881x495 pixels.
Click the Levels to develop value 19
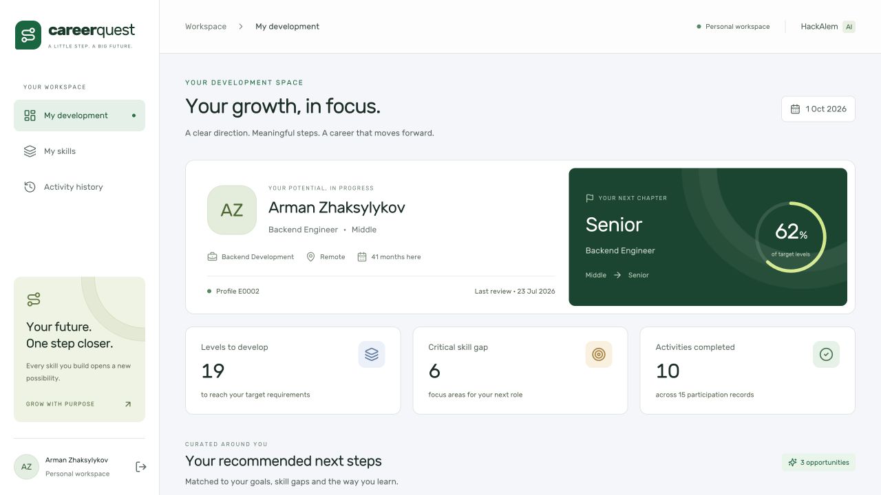pyautogui.click(x=213, y=371)
